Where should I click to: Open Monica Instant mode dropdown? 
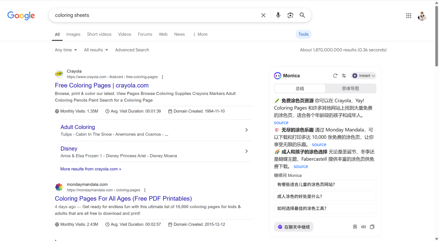[x=363, y=76]
